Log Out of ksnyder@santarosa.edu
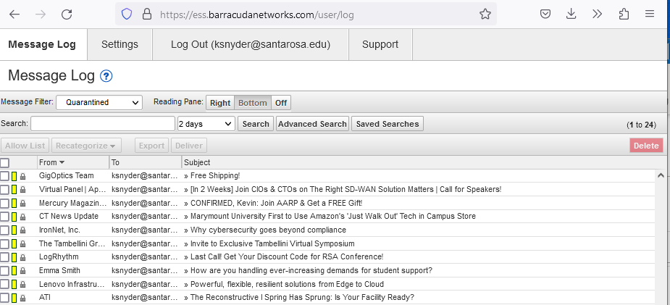Screen dimensions: 670x305 pyautogui.click(x=251, y=44)
